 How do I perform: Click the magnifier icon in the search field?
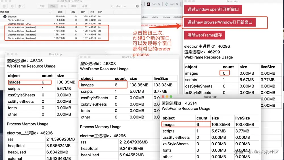coord(113,6)
